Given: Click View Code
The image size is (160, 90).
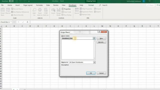Looking at the screenshot, I should click(x=66, y=12).
